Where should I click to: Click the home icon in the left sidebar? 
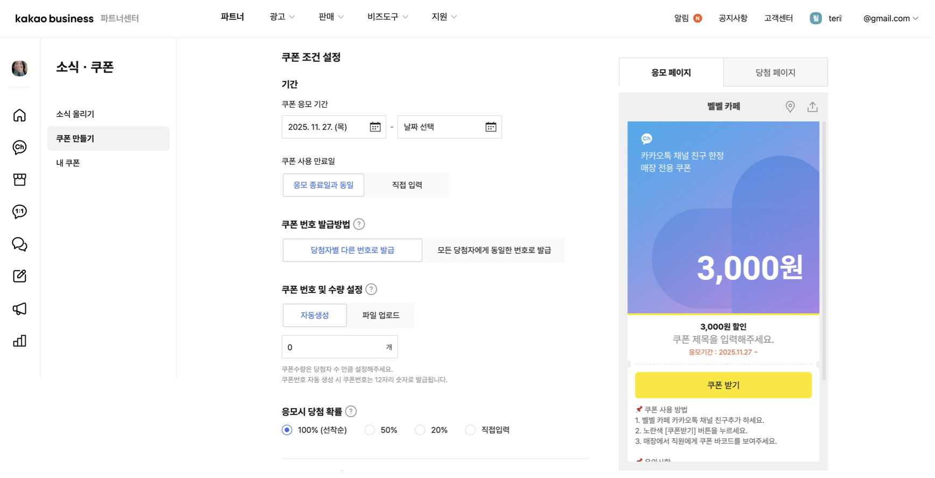pyautogui.click(x=19, y=115)
